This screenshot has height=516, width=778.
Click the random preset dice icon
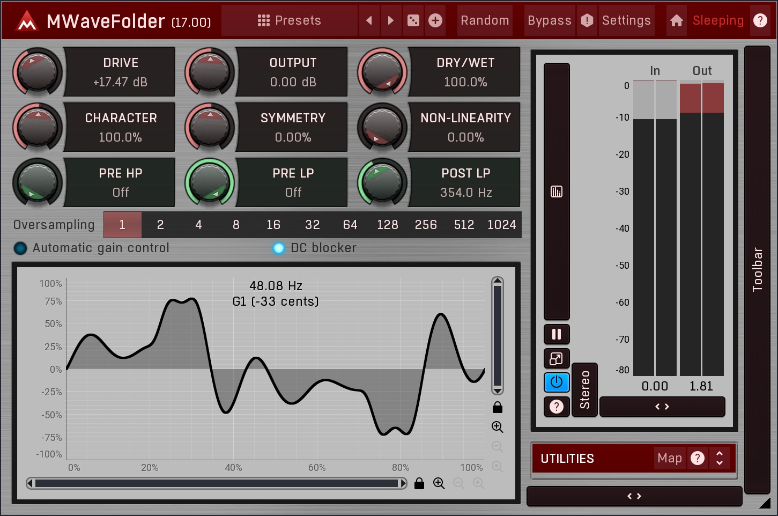(x=413, y=21)
